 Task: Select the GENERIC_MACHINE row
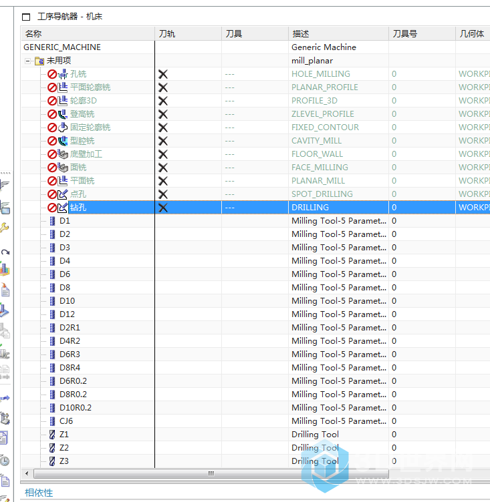[x=255, y=47]
